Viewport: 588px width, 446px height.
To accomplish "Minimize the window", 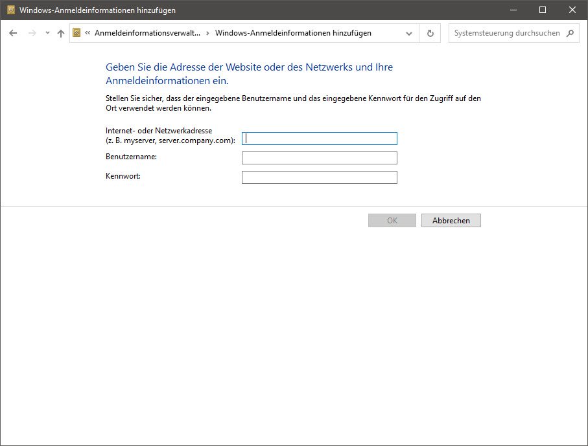I will pyautogui.click(x=513, y=10).
